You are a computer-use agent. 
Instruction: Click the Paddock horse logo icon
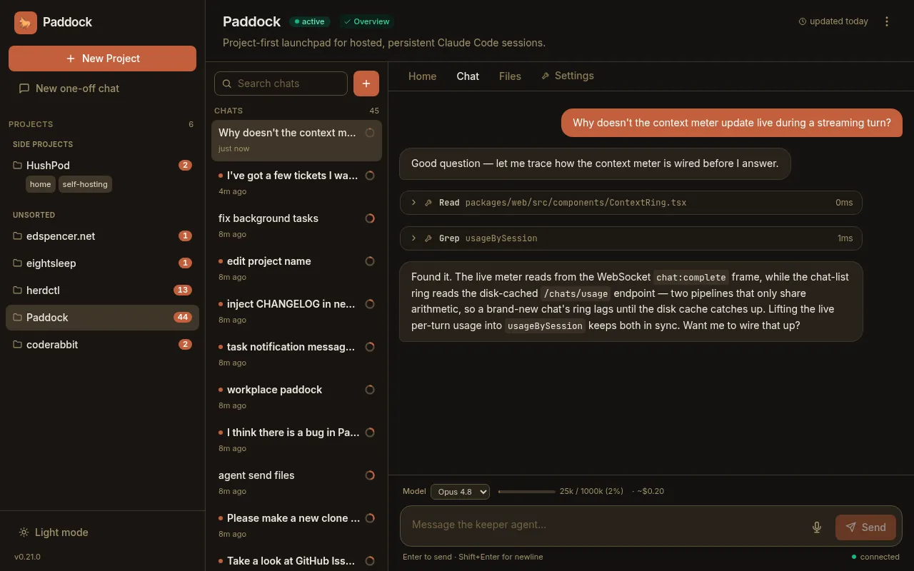tap(26, 22)
